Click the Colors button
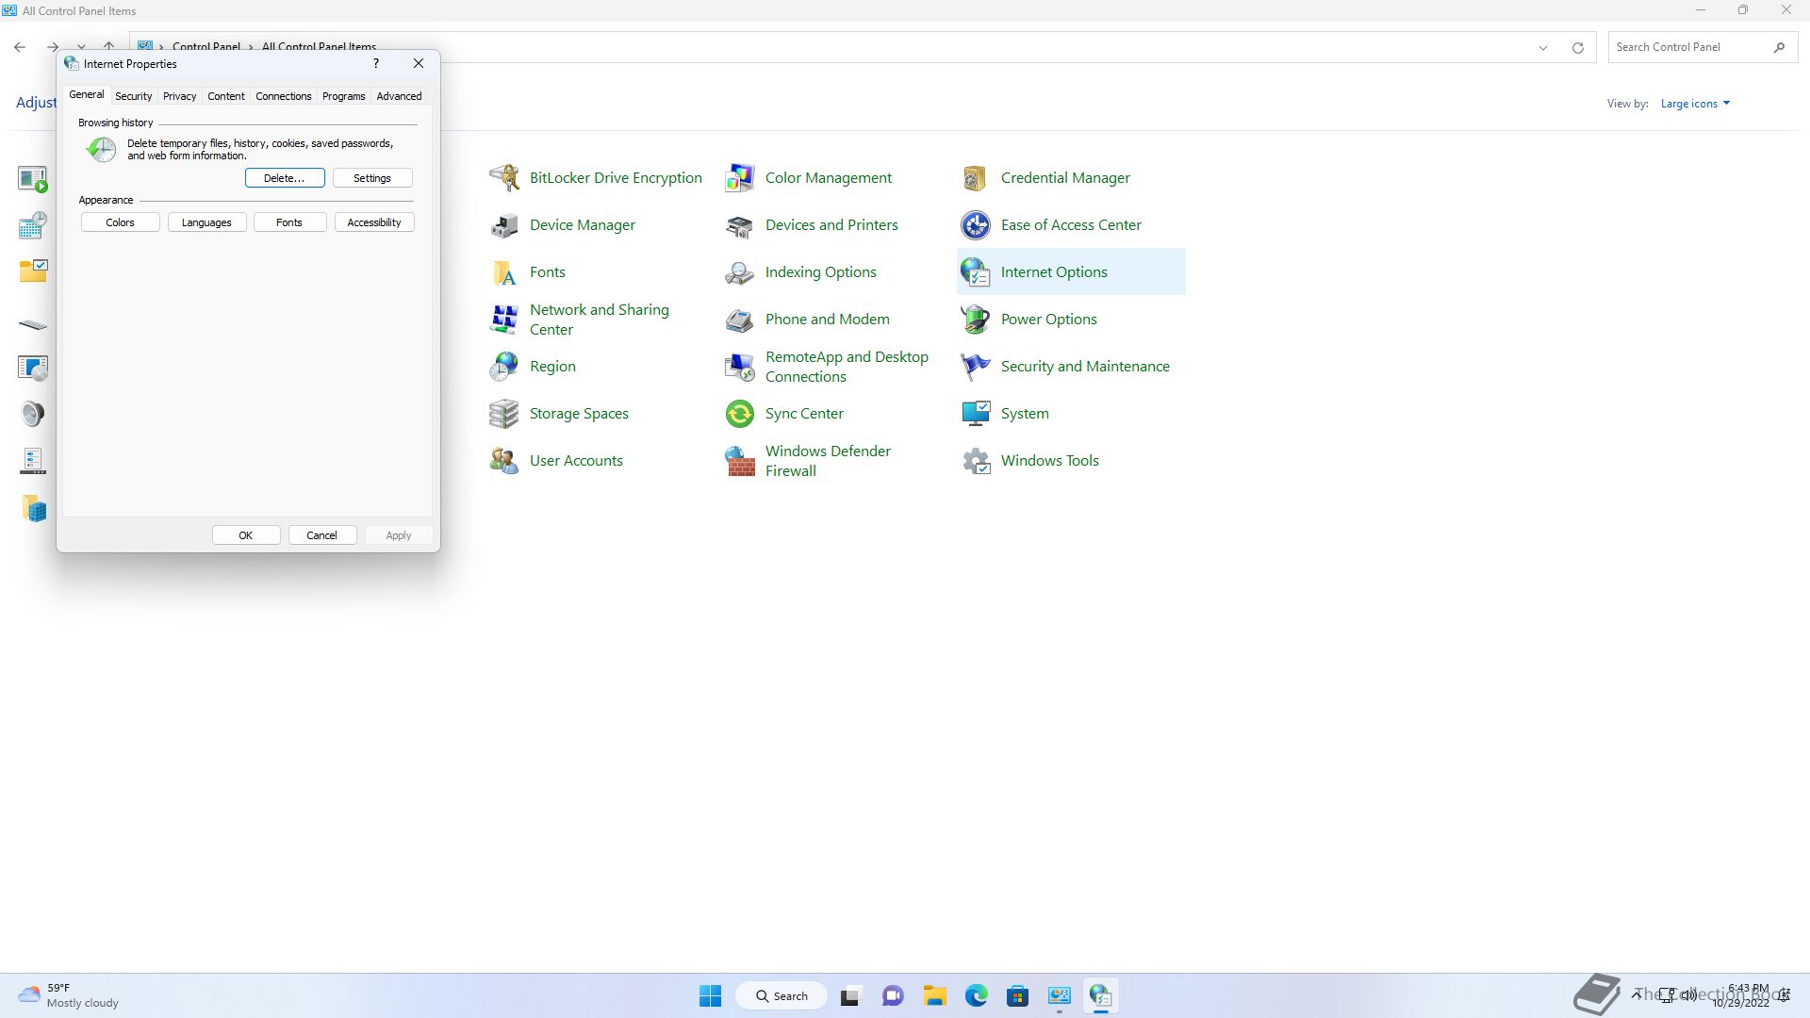The width and height of the screenshot is (1810, 1018). 120,222
